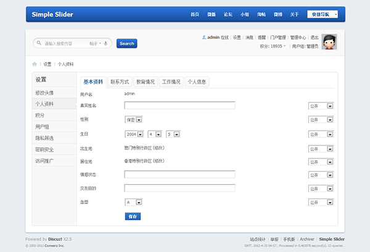Click 修改 next to 出生地 birthplace
Image resolution: width=370 pixels, height=252 pixels.
coord(158,148)
